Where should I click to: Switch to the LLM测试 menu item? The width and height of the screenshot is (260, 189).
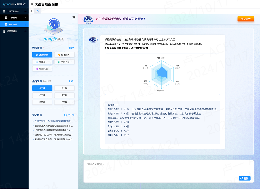tap(13, 24)
